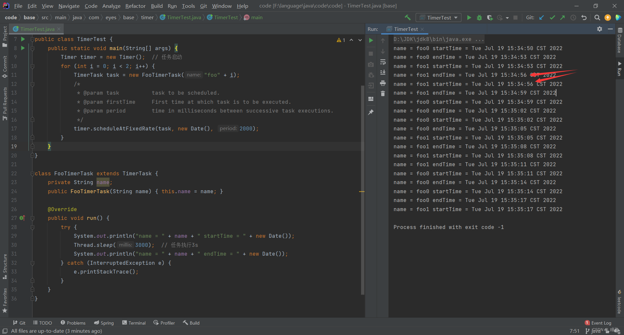This screenshot has width=624, height=335.
Task: Open the Refactor menu
Action: pos(135,6)
